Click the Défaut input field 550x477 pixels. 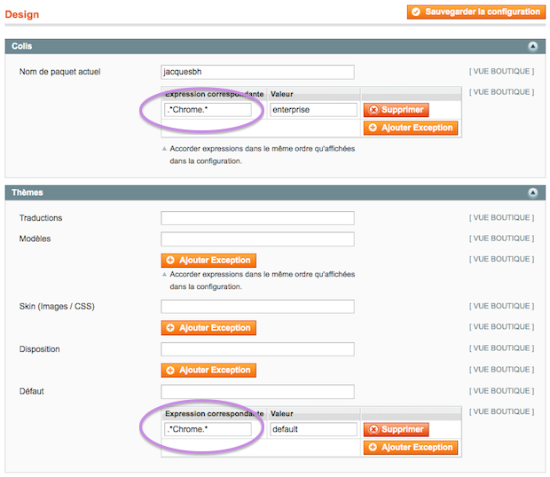pos(257,392)
